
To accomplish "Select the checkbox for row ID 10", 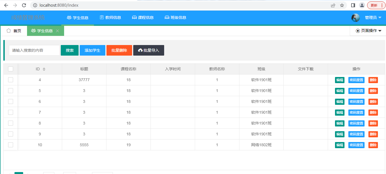I will [11, 145].
